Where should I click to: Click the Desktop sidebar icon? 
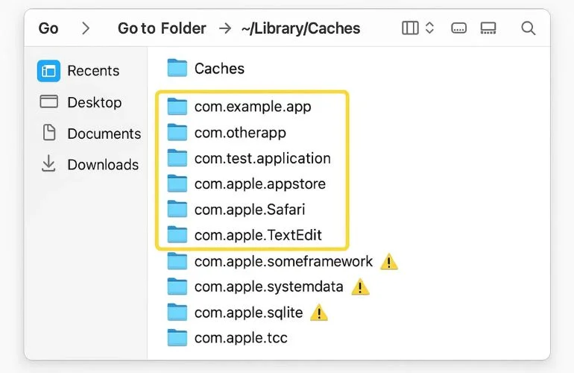[49, 102]
